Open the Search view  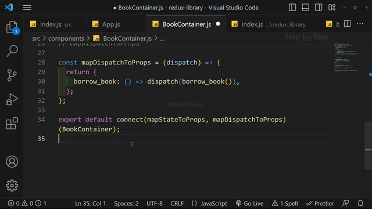pyautogui.click(x=12, y=51)
